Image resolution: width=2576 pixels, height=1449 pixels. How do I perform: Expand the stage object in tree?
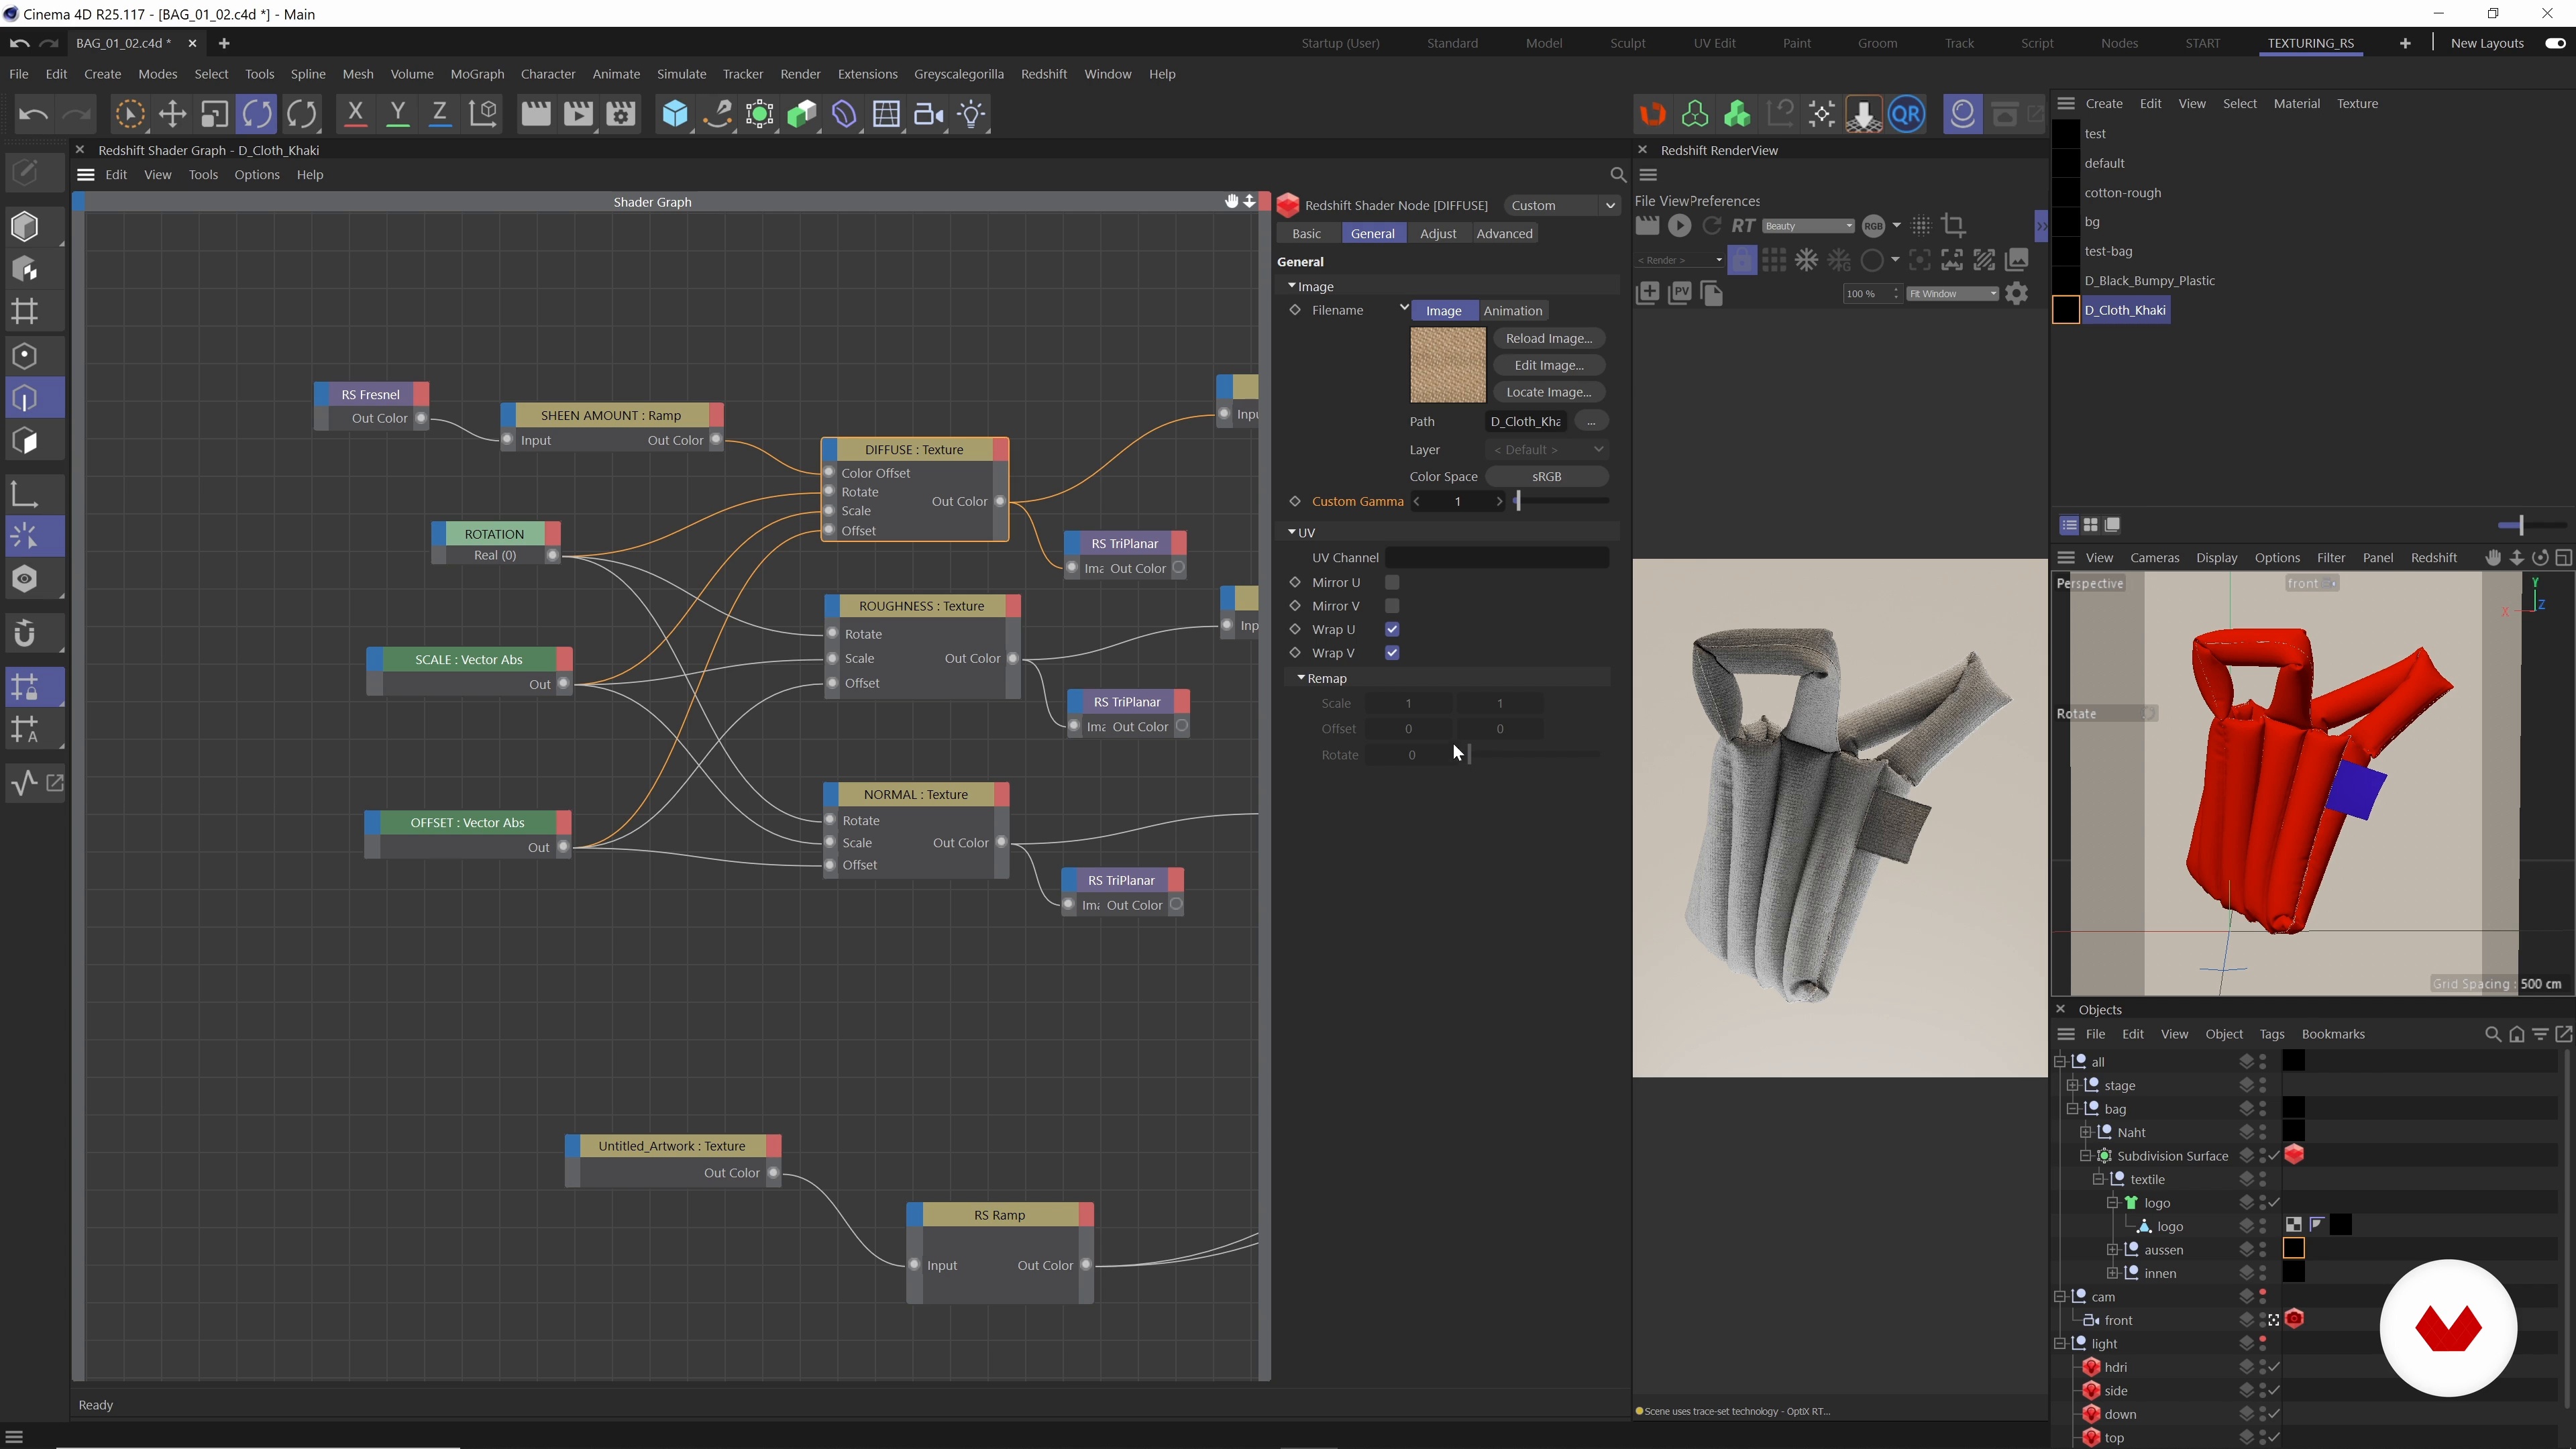[2072, 1085]
